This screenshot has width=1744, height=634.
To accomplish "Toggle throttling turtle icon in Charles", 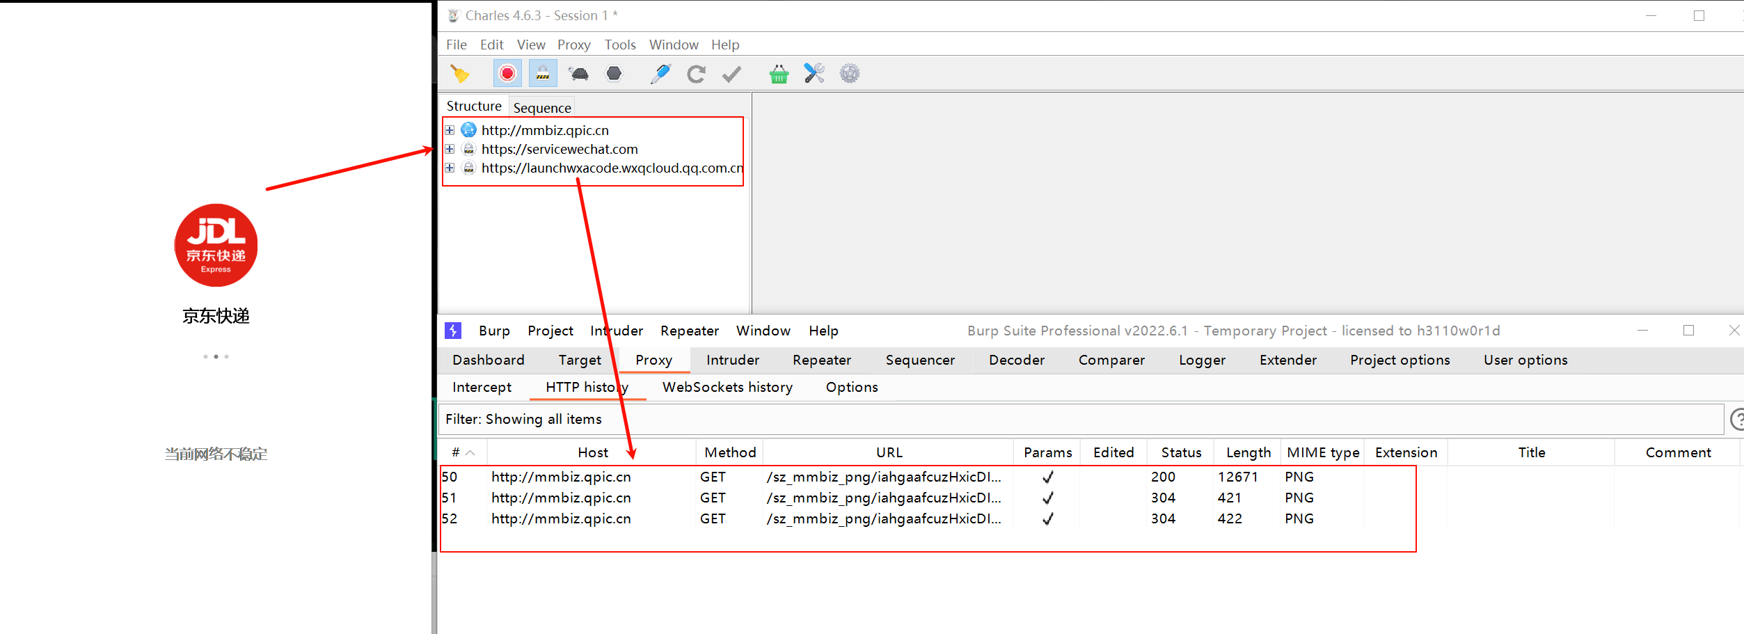I will coord(578,73).
